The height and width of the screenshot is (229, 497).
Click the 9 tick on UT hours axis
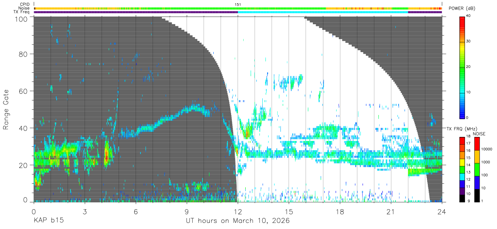(x=187, y=211)
